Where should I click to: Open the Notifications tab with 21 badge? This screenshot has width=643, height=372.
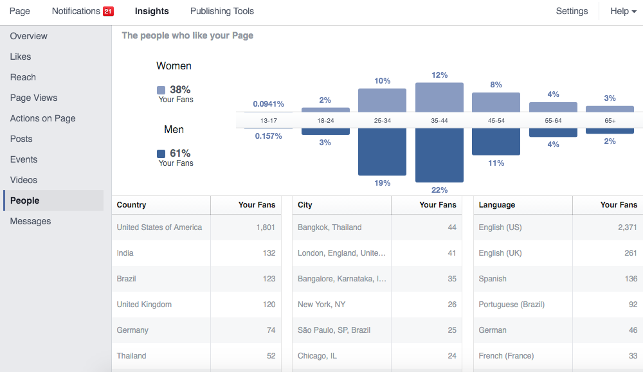click(x=76, y=11)
